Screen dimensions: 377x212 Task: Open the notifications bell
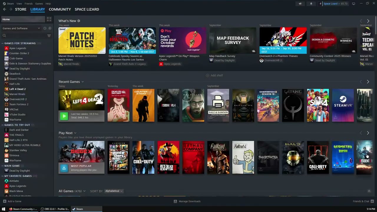point(311,4)
